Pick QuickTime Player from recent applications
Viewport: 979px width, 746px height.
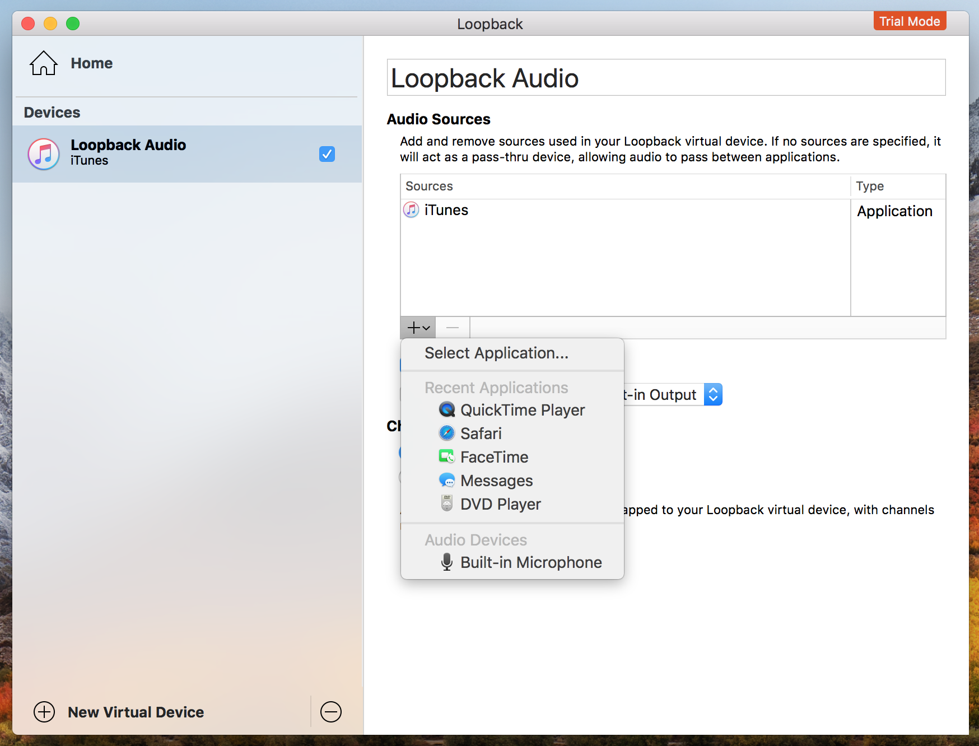click(x=512, y=410)
